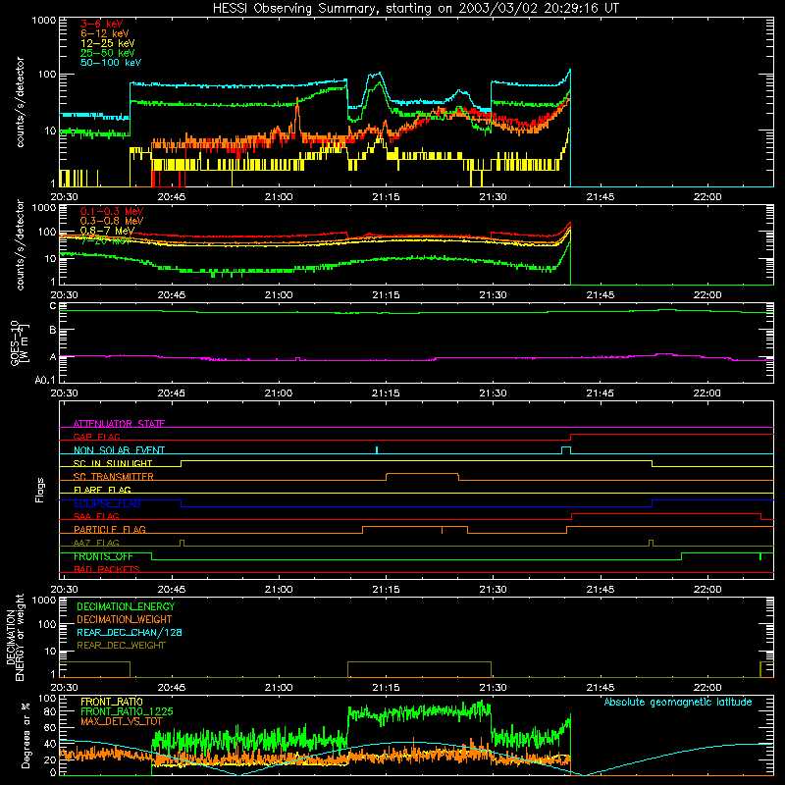
Task: Click the A0.1 tick label on GOES axis
Action: pos(44,381)
